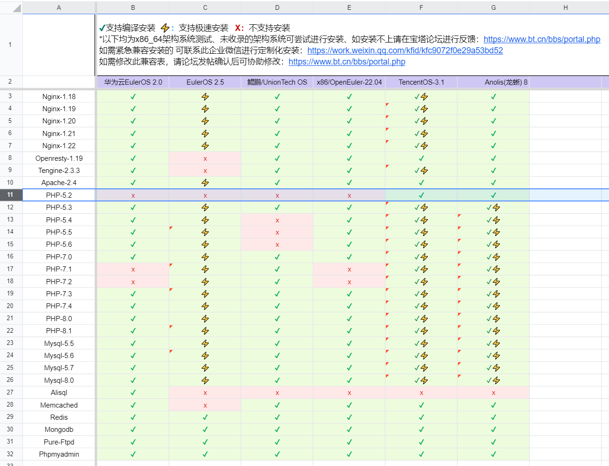Select column F header
The width and height of the screenshot is (609, 466).
pyautogui.click(x=421, y=7)
